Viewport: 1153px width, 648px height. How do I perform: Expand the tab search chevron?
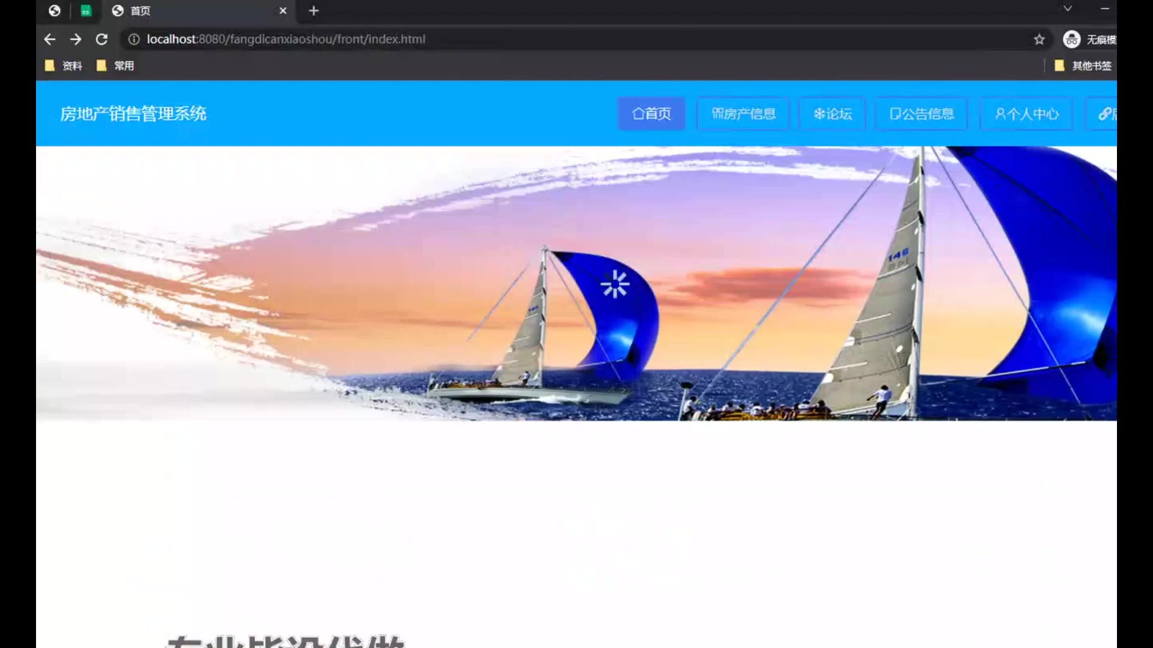(1067, 8)
